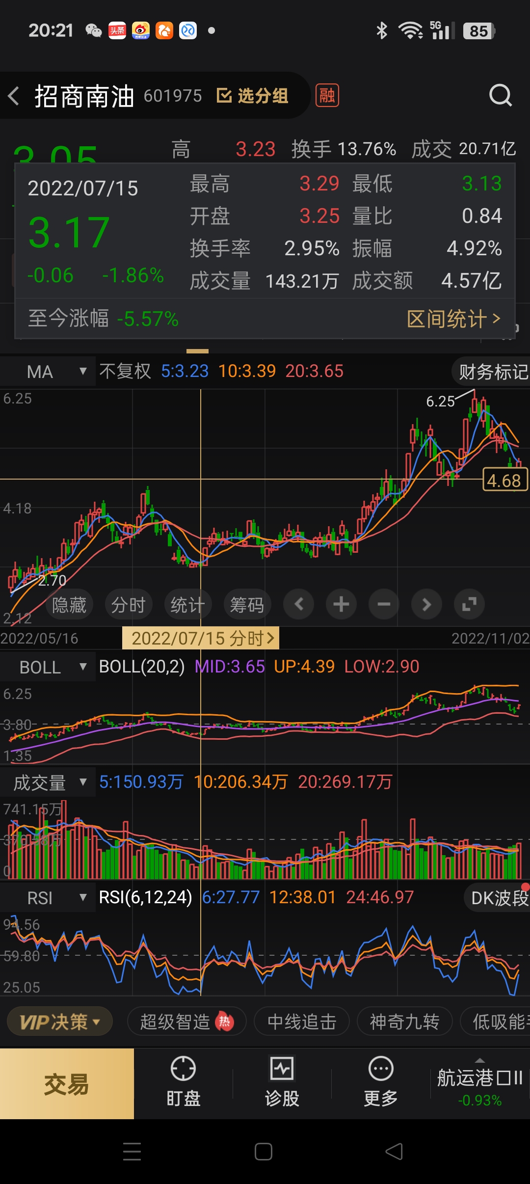Tap 不复权 adjustment option
The height and width of the screenshot is (1184, 530).
125,371
